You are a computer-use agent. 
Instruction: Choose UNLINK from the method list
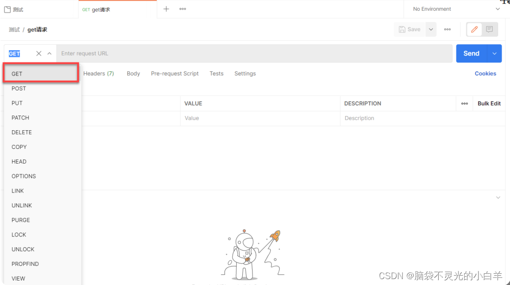(42, 205)
